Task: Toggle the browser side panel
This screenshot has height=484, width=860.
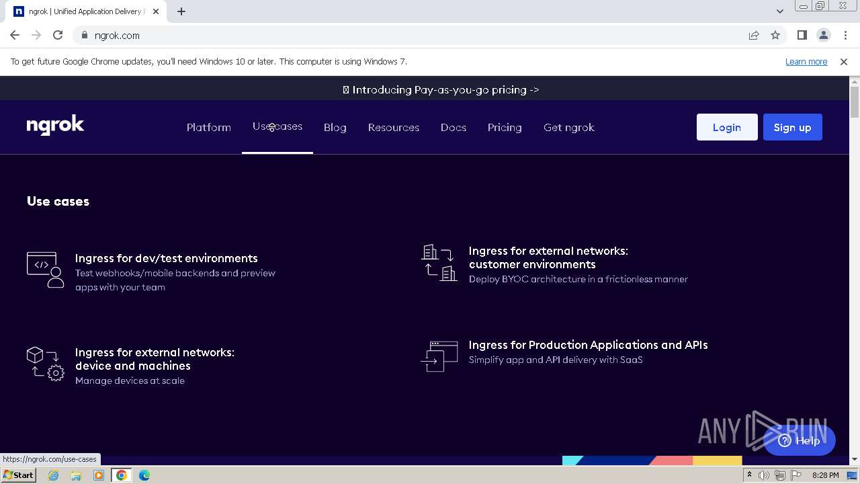Action: [802, 35]
